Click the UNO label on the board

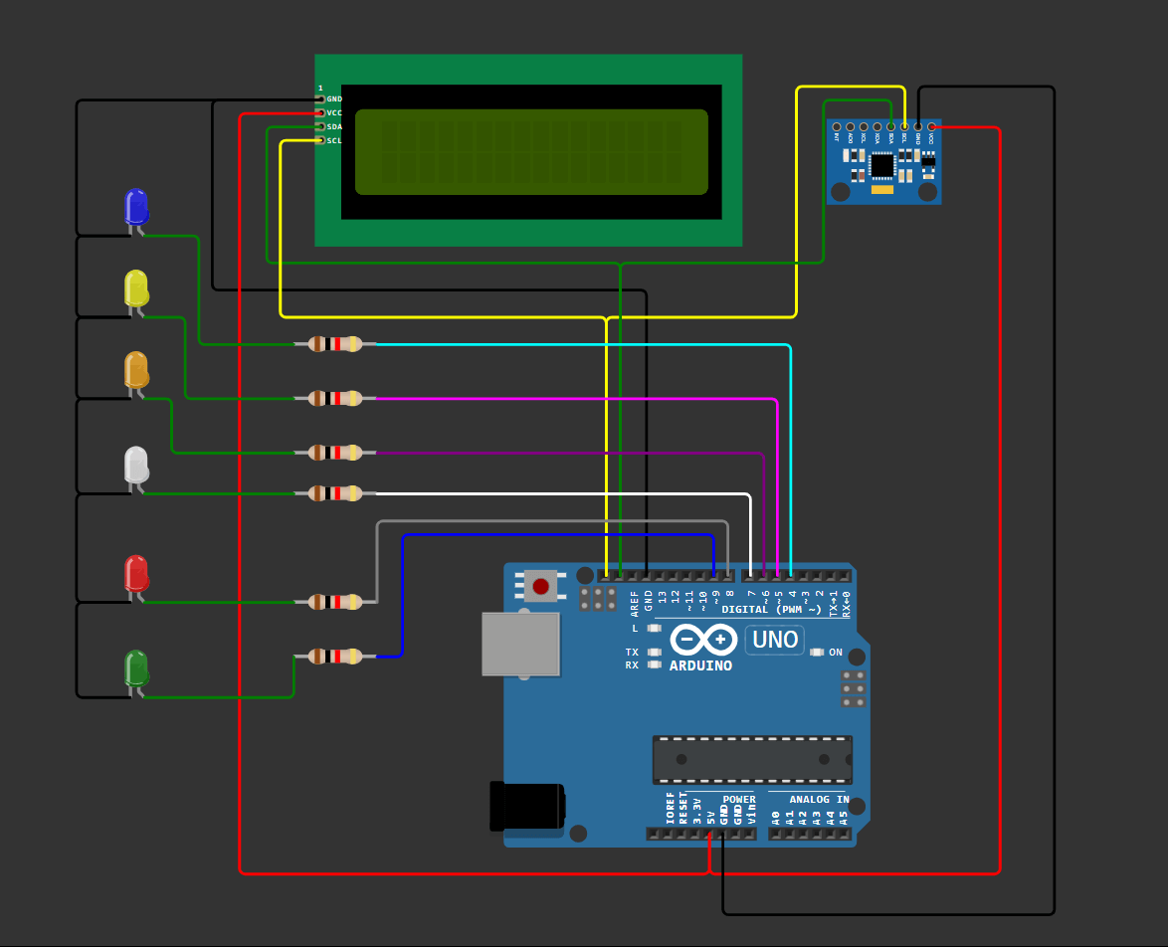[774, 640]
